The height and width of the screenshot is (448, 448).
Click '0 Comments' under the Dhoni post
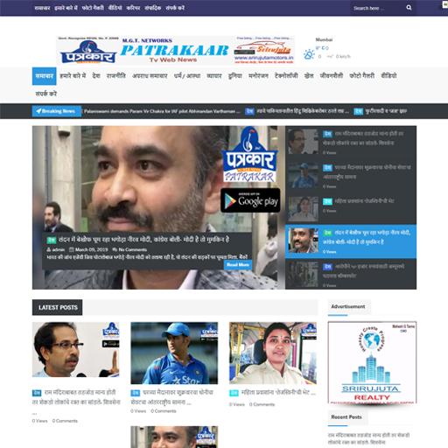click(164, 411)
